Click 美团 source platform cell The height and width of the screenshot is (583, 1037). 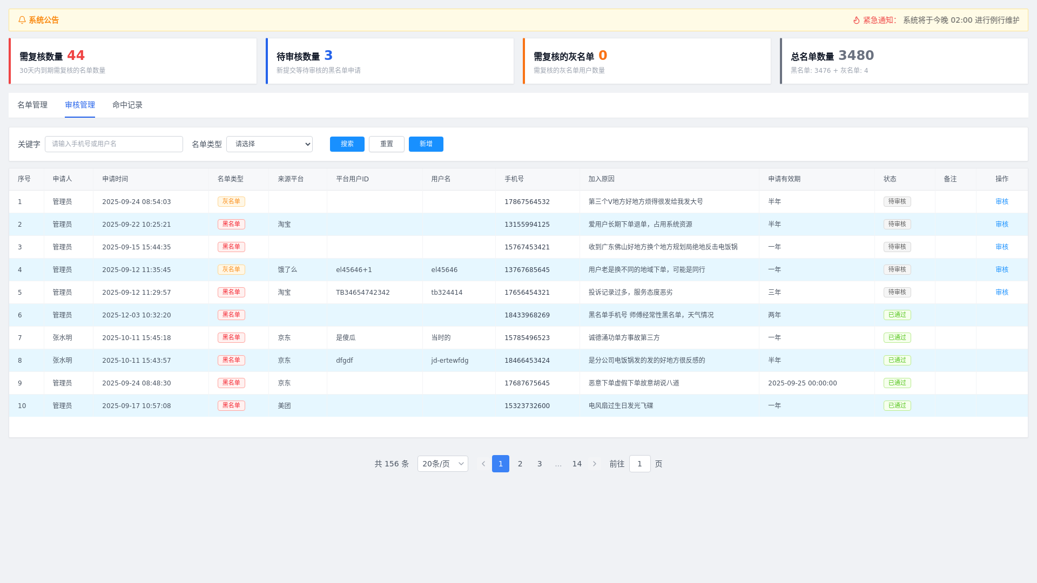[284, 406]
